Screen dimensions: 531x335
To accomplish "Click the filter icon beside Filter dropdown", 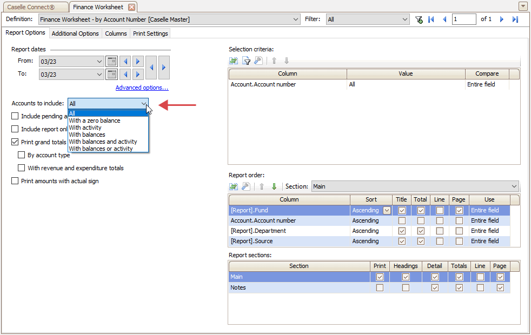I will [419, 19].
